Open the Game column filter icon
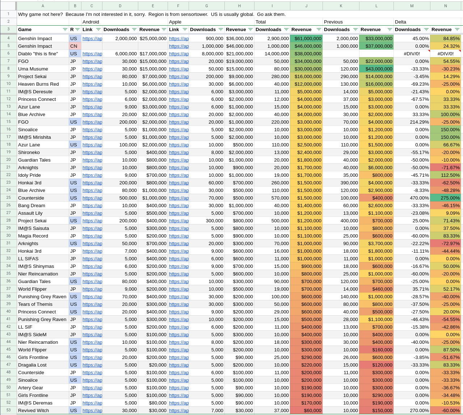 (x=65, y=30)
